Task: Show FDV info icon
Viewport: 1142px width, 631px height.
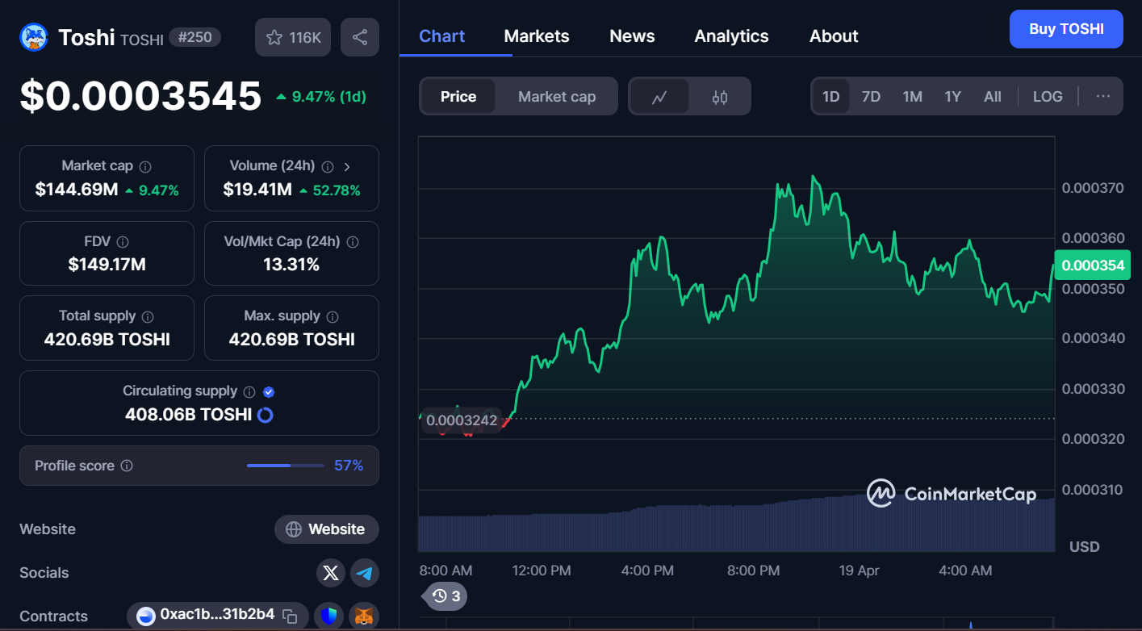Action: tap(123, 242)
